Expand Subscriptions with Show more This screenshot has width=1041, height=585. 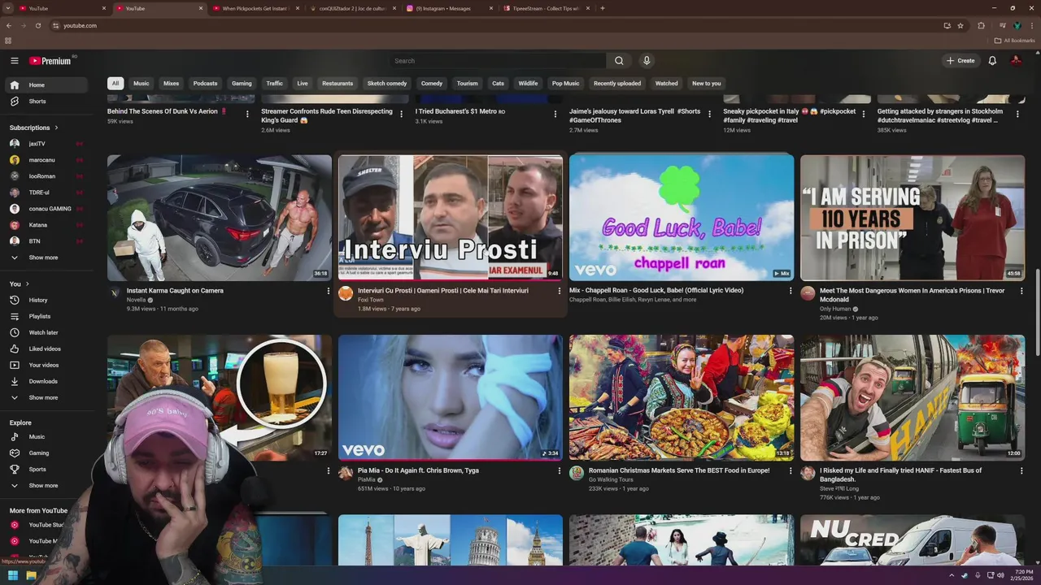[47, 258]
